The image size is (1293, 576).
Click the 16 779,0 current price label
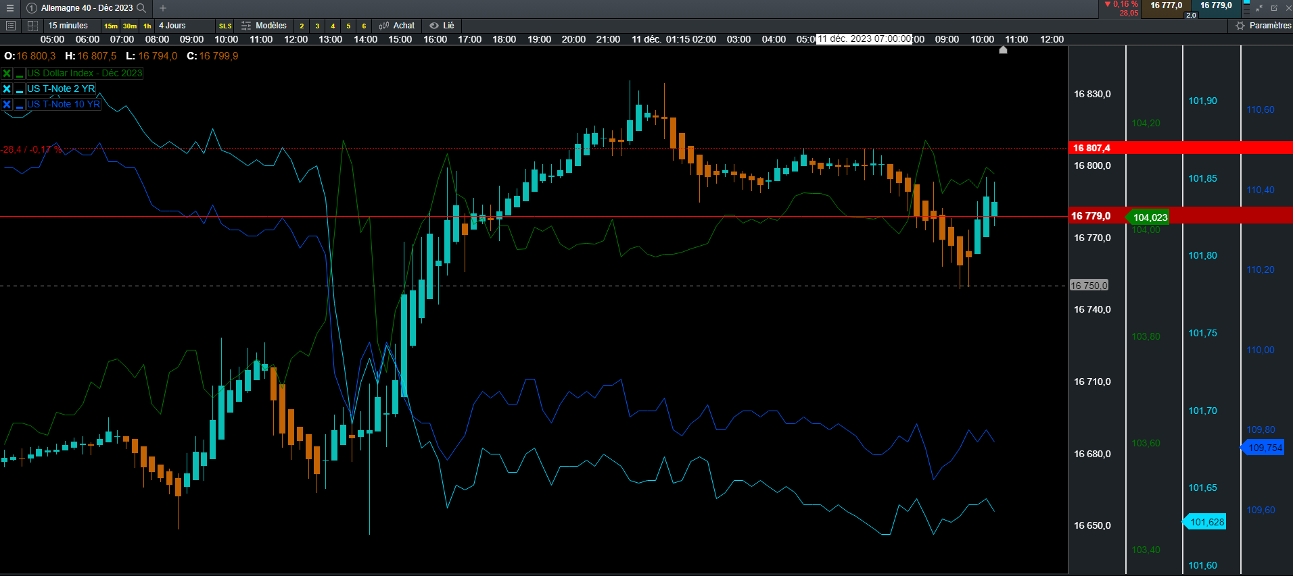(x=1091, y=216)
